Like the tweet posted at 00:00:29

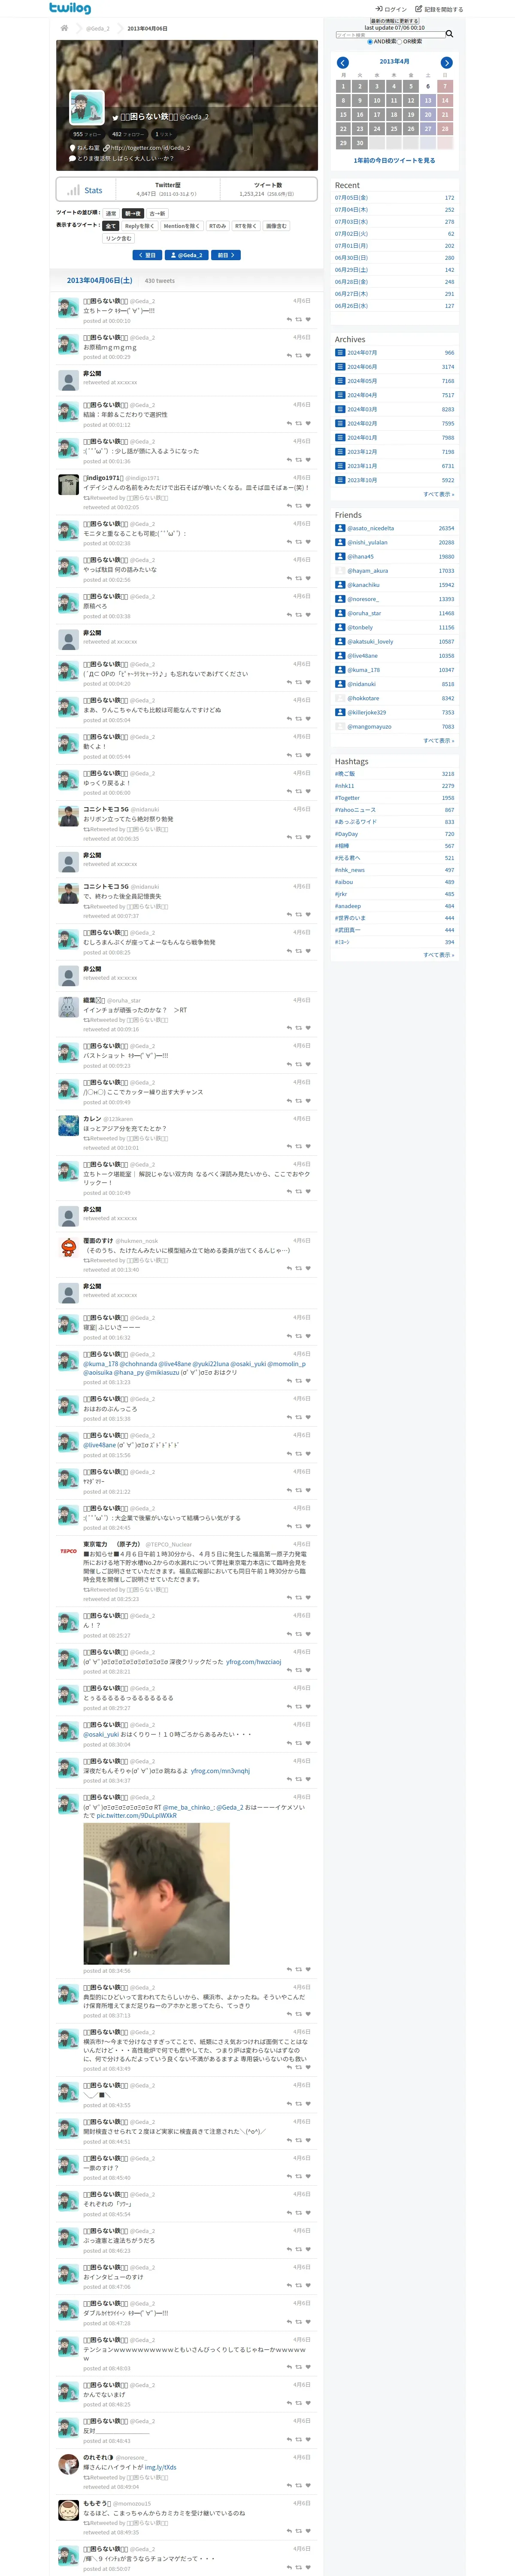point(308,356)
